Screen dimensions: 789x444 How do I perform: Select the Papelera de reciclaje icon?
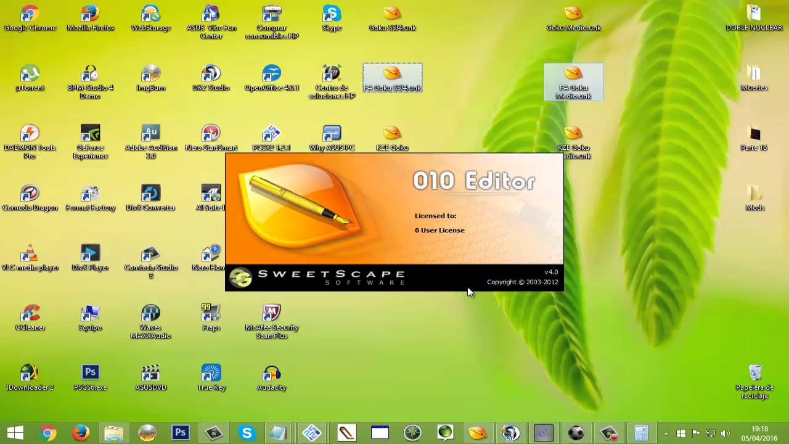(x=754, y=380)
